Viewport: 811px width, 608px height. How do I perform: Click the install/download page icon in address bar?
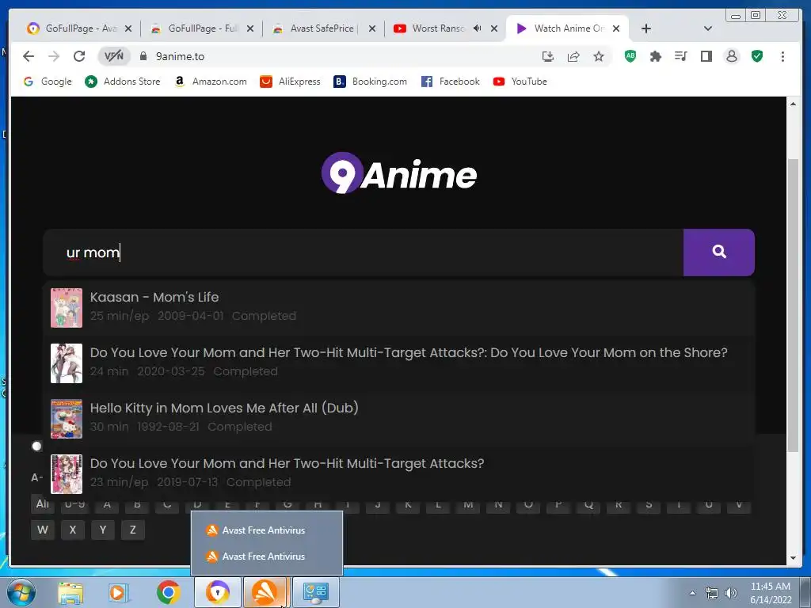pyautogui.click(x=548, y=56)
